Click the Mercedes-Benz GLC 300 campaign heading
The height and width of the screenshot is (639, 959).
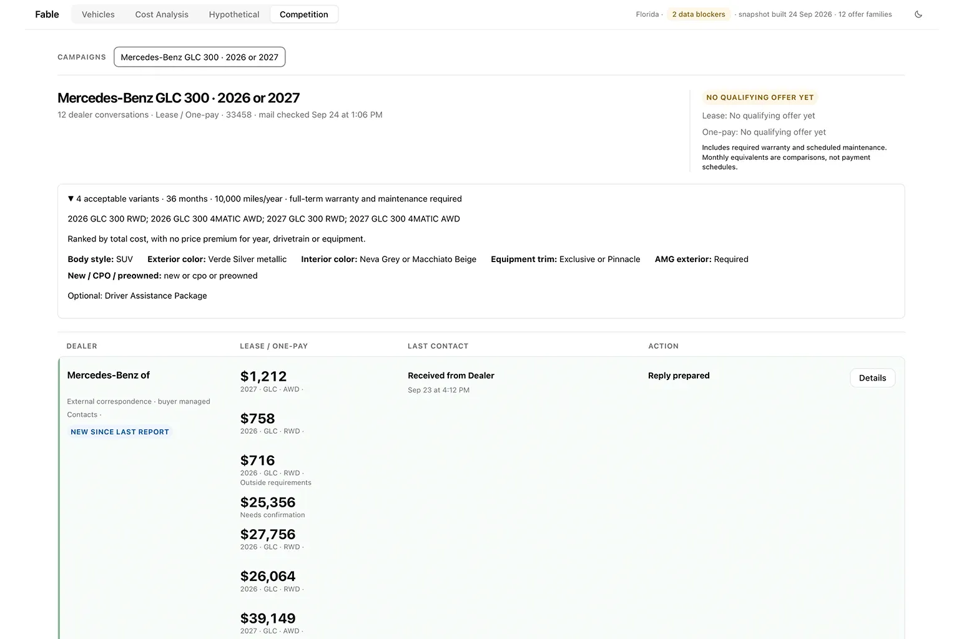tap(179, 98)
